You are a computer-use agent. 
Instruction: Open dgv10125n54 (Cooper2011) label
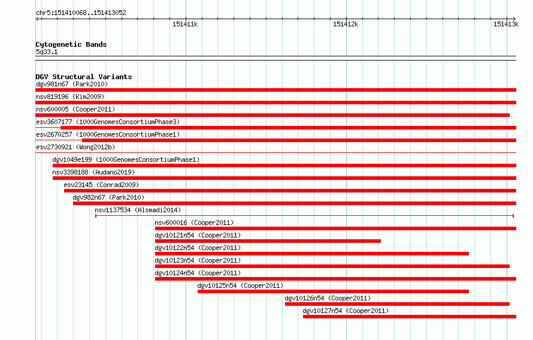click(240, 285)
